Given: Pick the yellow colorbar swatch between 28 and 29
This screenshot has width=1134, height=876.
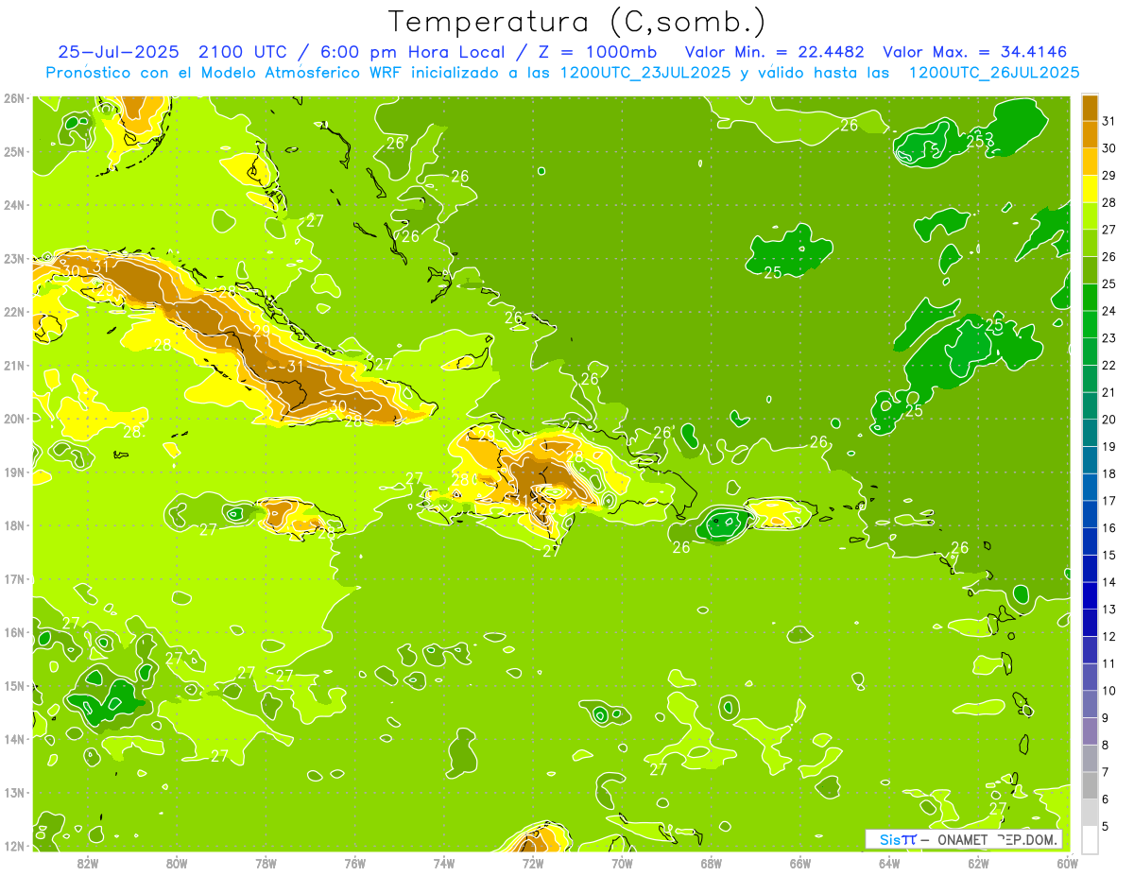Looking at the screenshot, I should 1090,188.
